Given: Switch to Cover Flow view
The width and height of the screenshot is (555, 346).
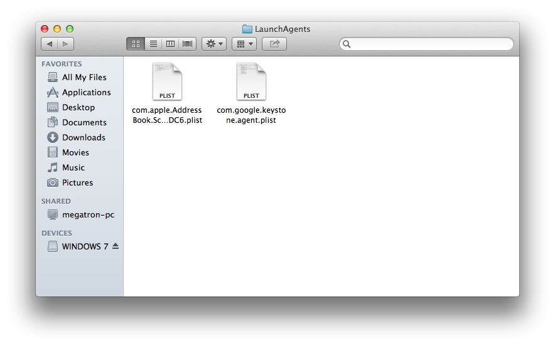Looking at the screenshot, I should point(187,44).
